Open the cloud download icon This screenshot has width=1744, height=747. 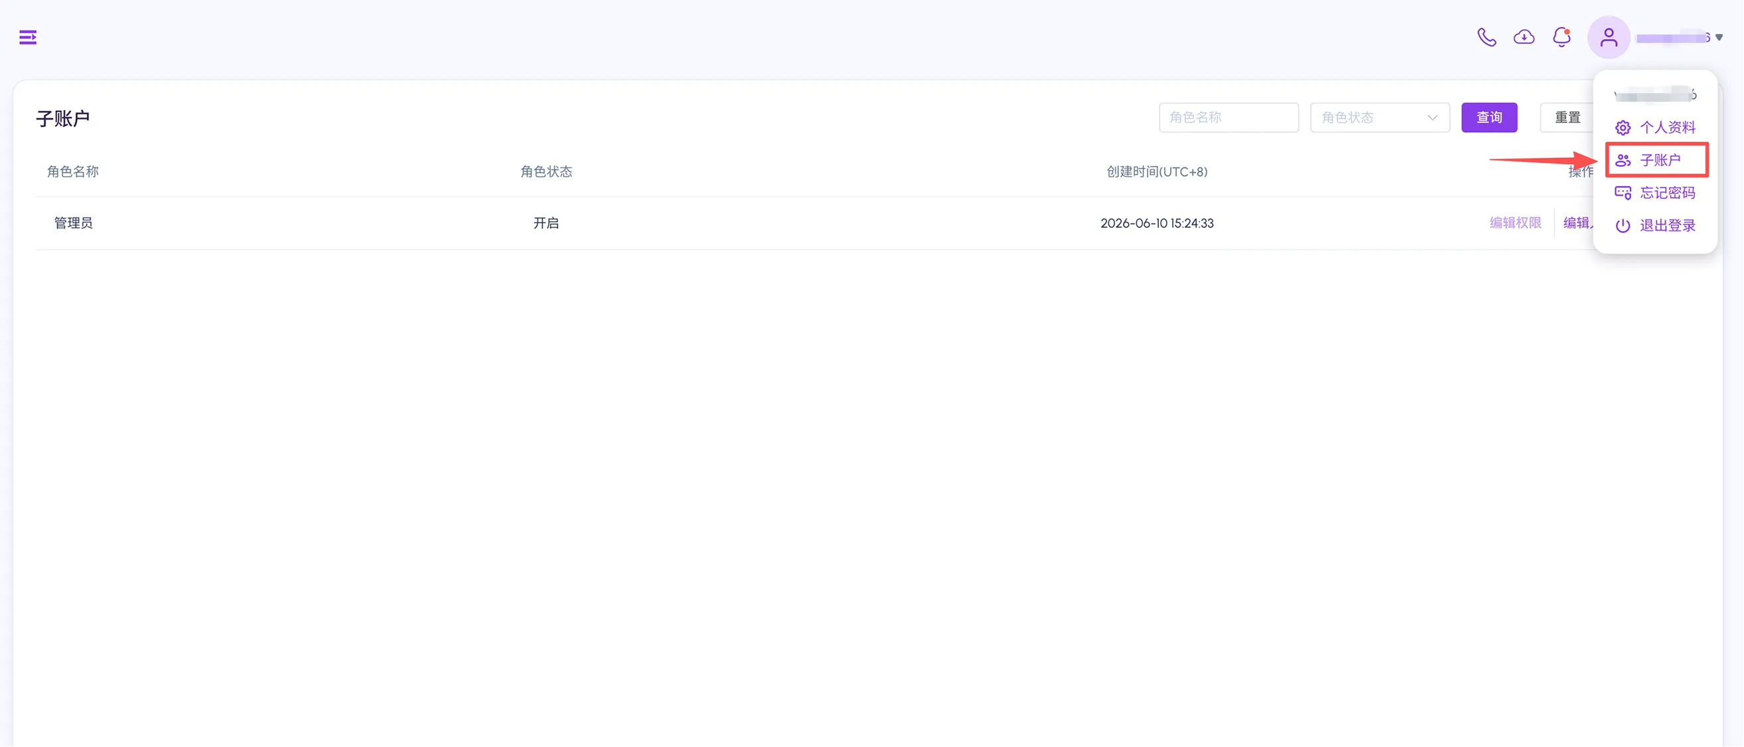click(x=1524, y=37)
